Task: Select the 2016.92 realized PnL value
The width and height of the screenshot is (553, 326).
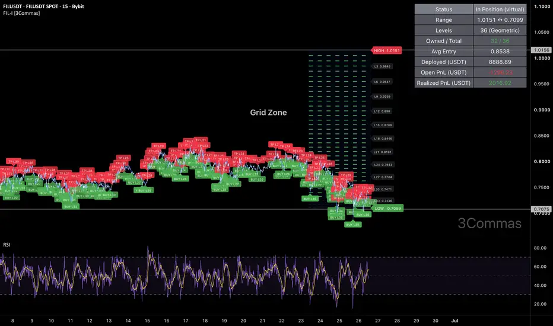Action: (x=500, y=83)
